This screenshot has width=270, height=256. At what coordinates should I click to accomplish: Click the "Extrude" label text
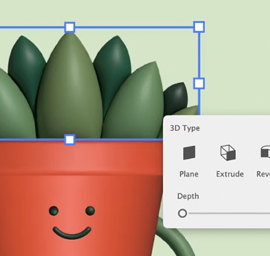(x=230, y=174)
